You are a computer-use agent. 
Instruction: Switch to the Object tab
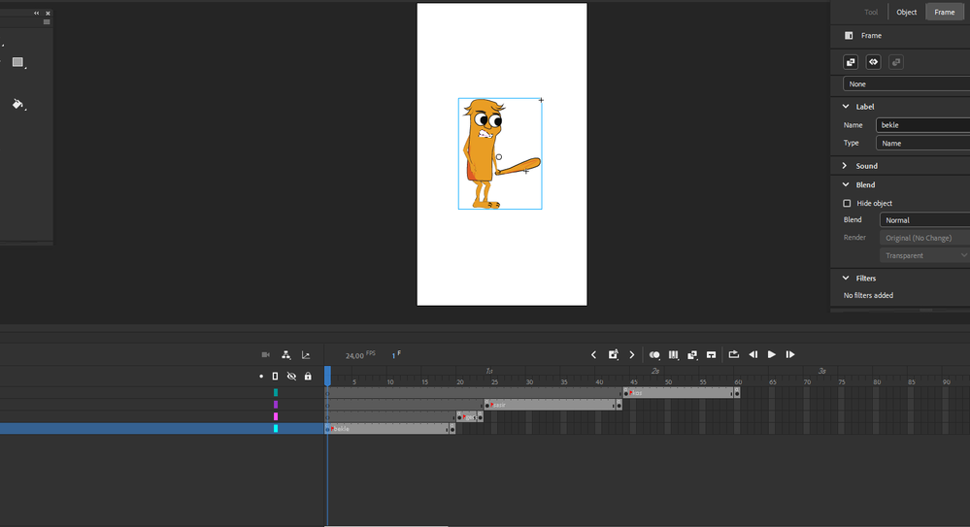pyautogui.click(x=906, y=12)
